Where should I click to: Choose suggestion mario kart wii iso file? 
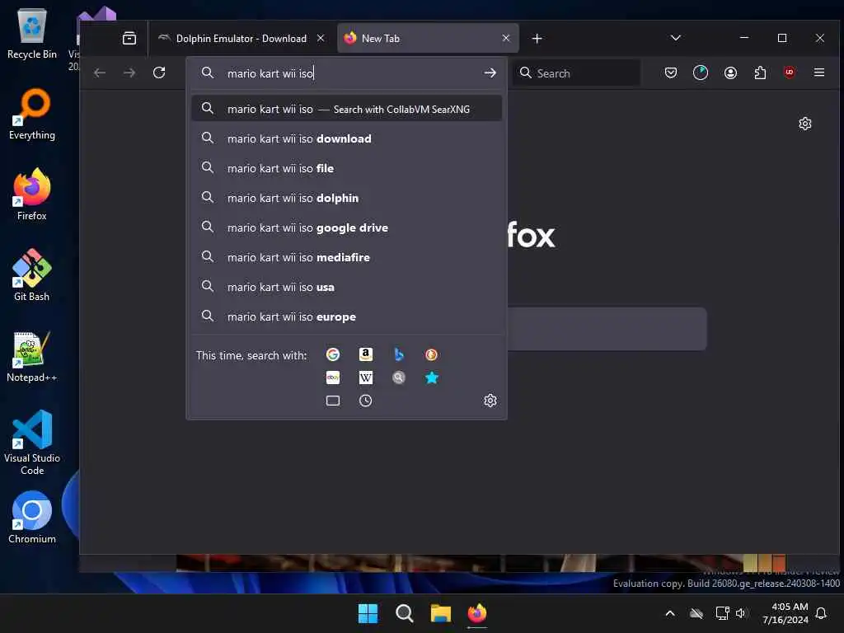pyautogui.click(x=347, y=168)
